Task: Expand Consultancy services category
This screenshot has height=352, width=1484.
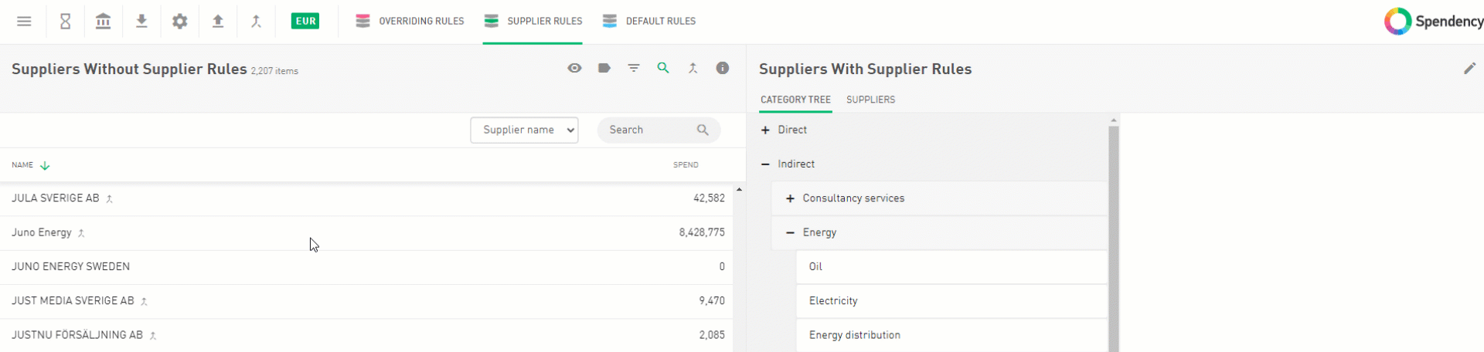Action: coord(790,198)
